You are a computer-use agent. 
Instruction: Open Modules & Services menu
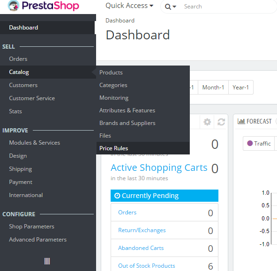(x=34, y=143)
